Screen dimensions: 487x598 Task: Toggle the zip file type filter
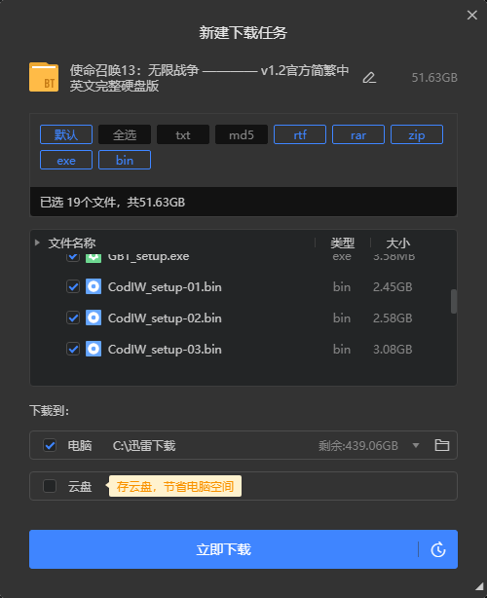point(417,134)
